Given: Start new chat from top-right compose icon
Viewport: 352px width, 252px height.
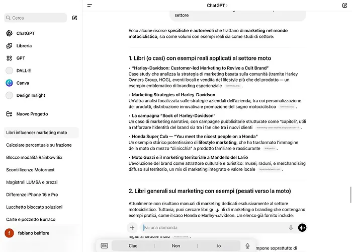Looking at the screenshot, I should [344, 6].
